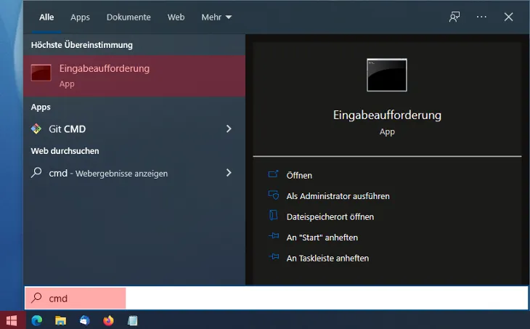Close the search panel with the X

pos(508,17)
